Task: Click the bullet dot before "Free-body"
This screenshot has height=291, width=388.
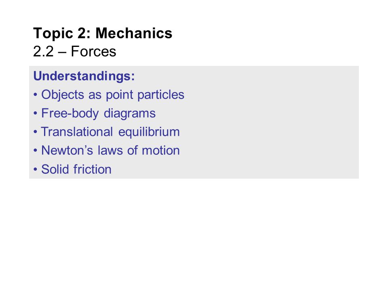Action: click(x=36, y=114)
